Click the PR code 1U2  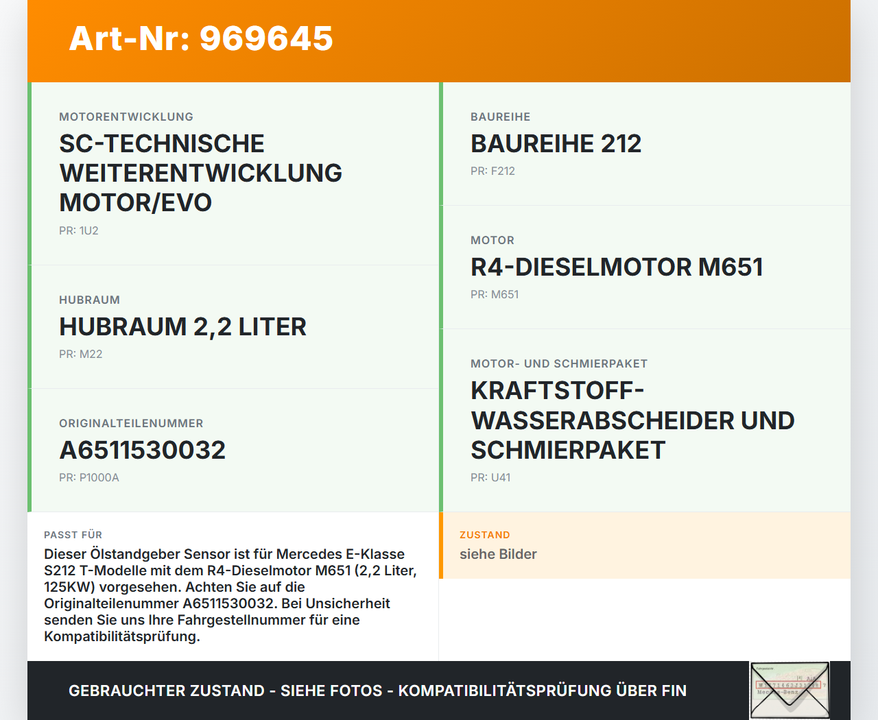click(79, 230)
